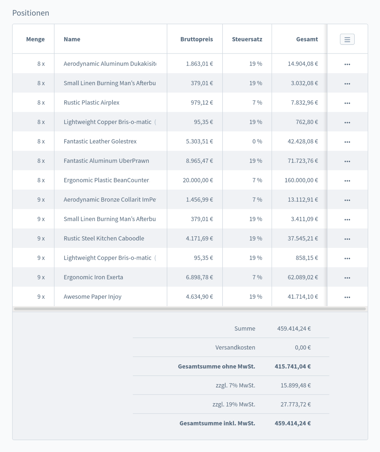The height and width of the screenshot is (452, 380).
Task: Click the zzgl. 7% MwSt. value 15.899,48 €
Action: pyautogui.click(x=296, y=385)
